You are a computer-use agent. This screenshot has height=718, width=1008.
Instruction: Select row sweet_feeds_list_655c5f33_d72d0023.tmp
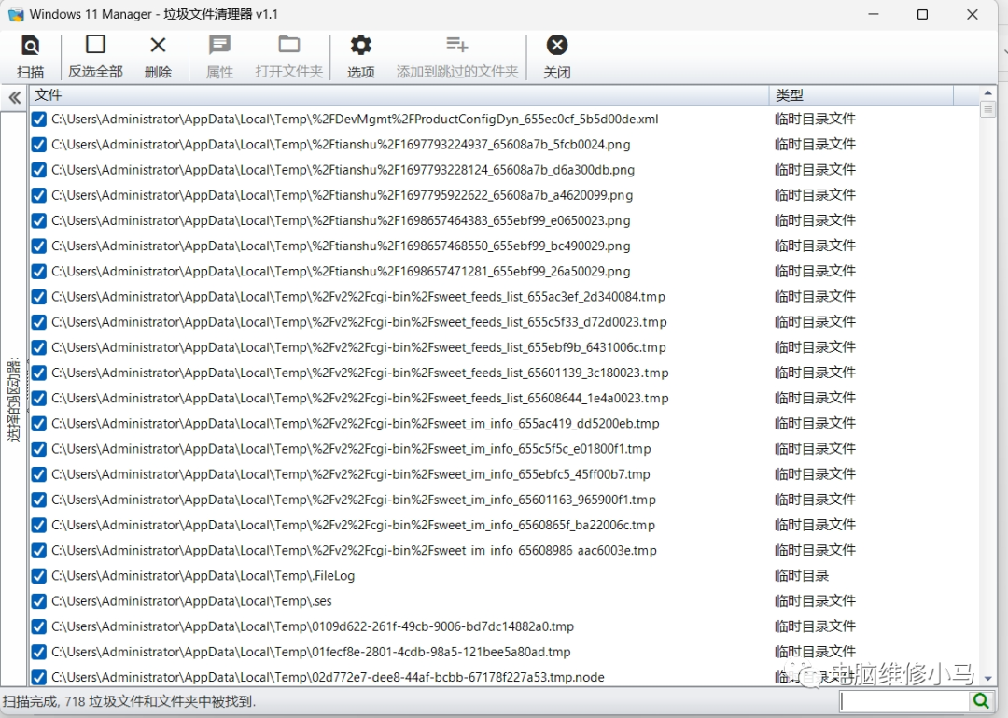(x=505, y=322)
